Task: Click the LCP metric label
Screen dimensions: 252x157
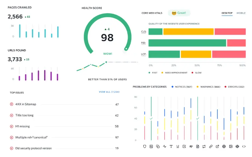Action: pyautogui.click(x=144, y=54)
